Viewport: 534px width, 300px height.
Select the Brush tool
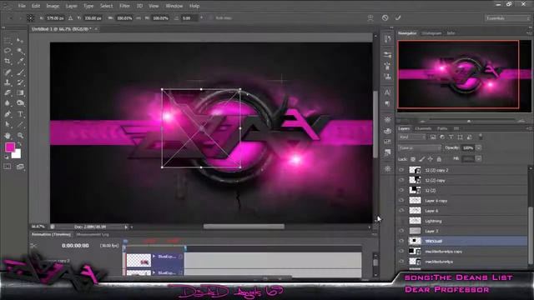tap(20, 72)
